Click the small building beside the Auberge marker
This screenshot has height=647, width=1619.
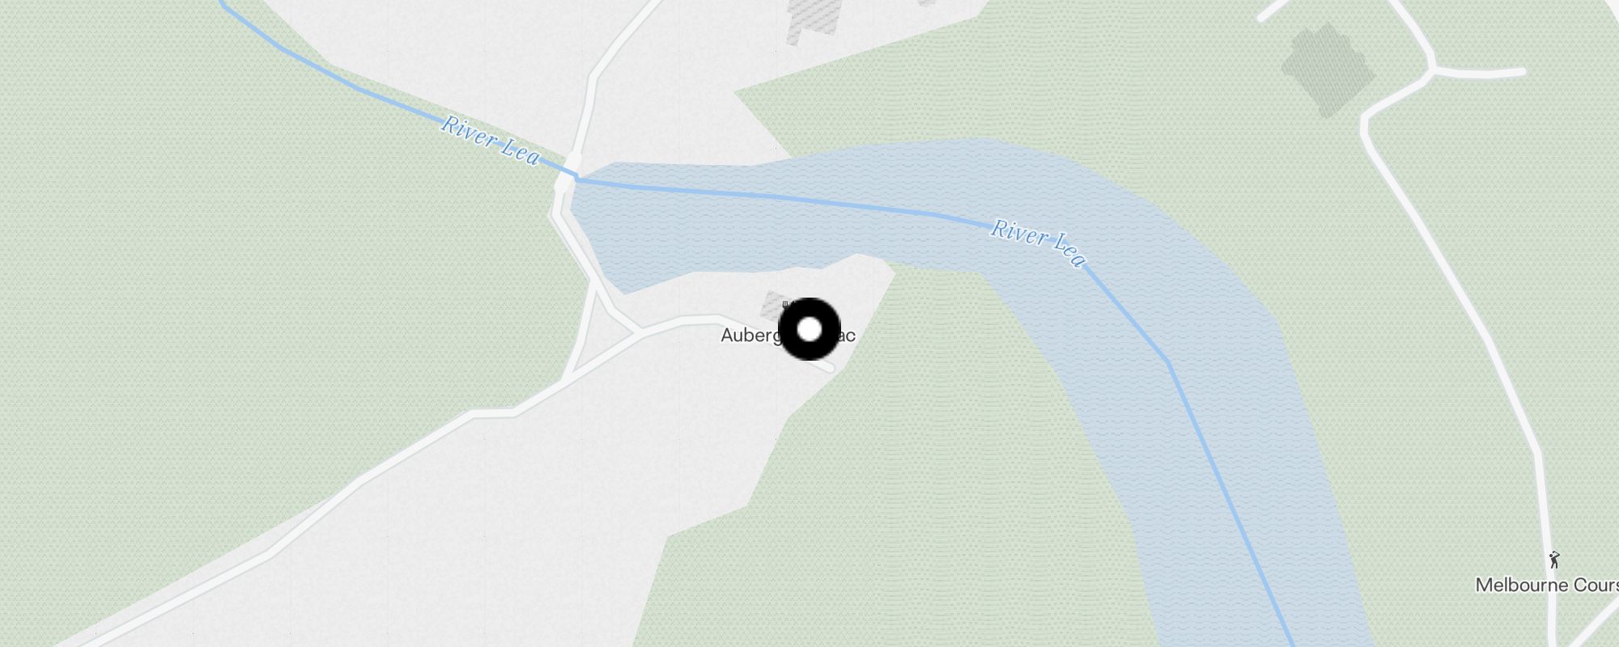(776, 305)
